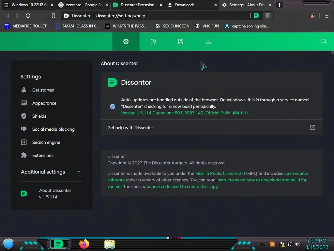334x251 pixels.
Task: Click Dissenter browser taskbar icon
Action: pyautogui.click(x=58, y=244)
